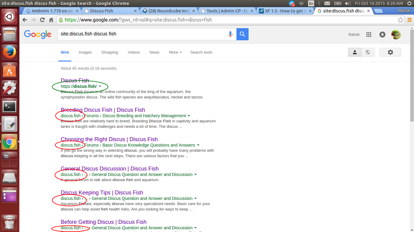The width and height of the screenshot is (414, 232).
Task: Open Google notifications bell
Action: tap(382, 35)
